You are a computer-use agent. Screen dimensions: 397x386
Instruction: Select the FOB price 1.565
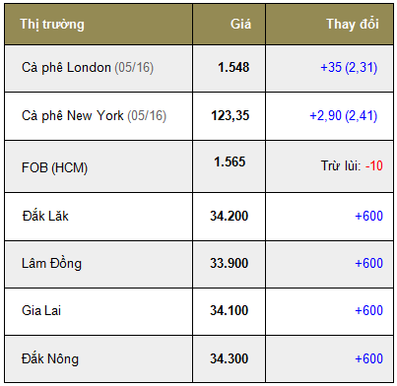coord(230,161)
